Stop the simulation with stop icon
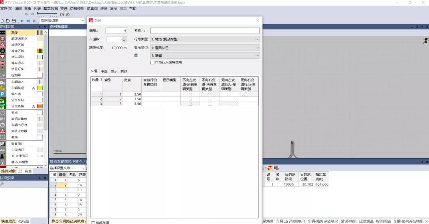 click(34, 21)
